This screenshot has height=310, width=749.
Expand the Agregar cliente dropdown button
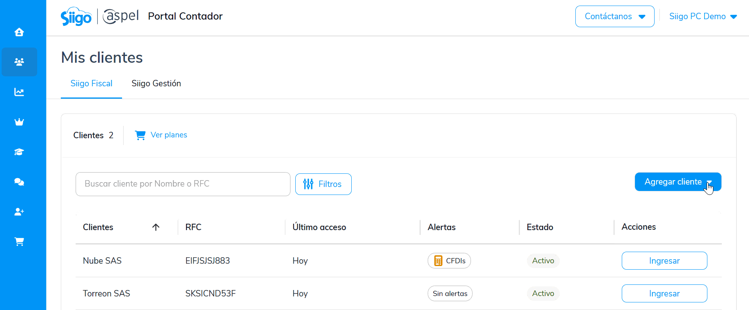tap(678, 182)
